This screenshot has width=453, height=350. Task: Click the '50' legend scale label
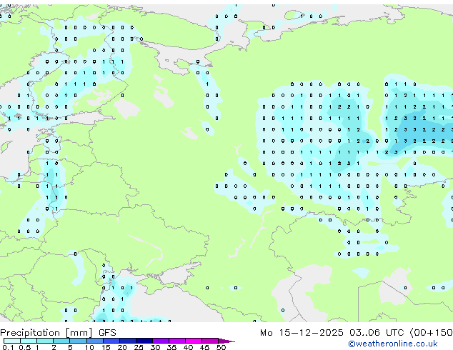pyautogui.click(x=221, y=347)
